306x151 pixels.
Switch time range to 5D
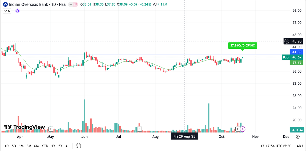pyautogui.click(x=14, y=146)
